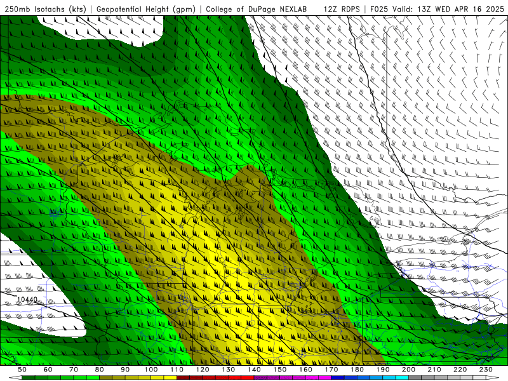
Task: Click the darkest green swatch below 50
Action: (x=28, y=377)
